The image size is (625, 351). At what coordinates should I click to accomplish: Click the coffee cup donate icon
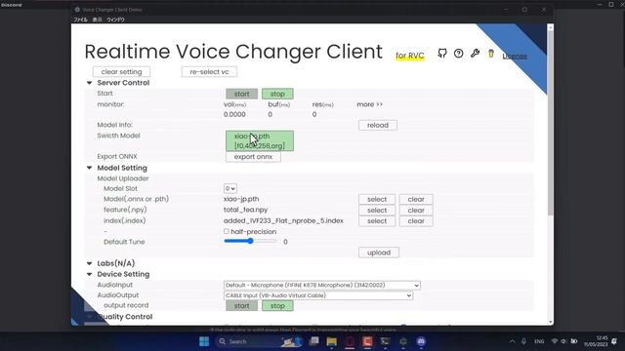click(491, 54)
